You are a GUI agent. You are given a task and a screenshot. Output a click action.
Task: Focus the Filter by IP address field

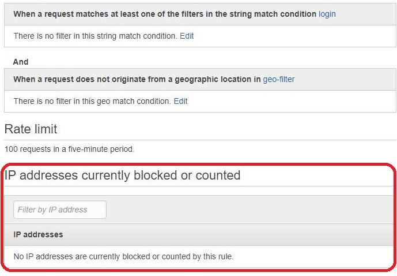pyautogui.click(x=60, y=210)
